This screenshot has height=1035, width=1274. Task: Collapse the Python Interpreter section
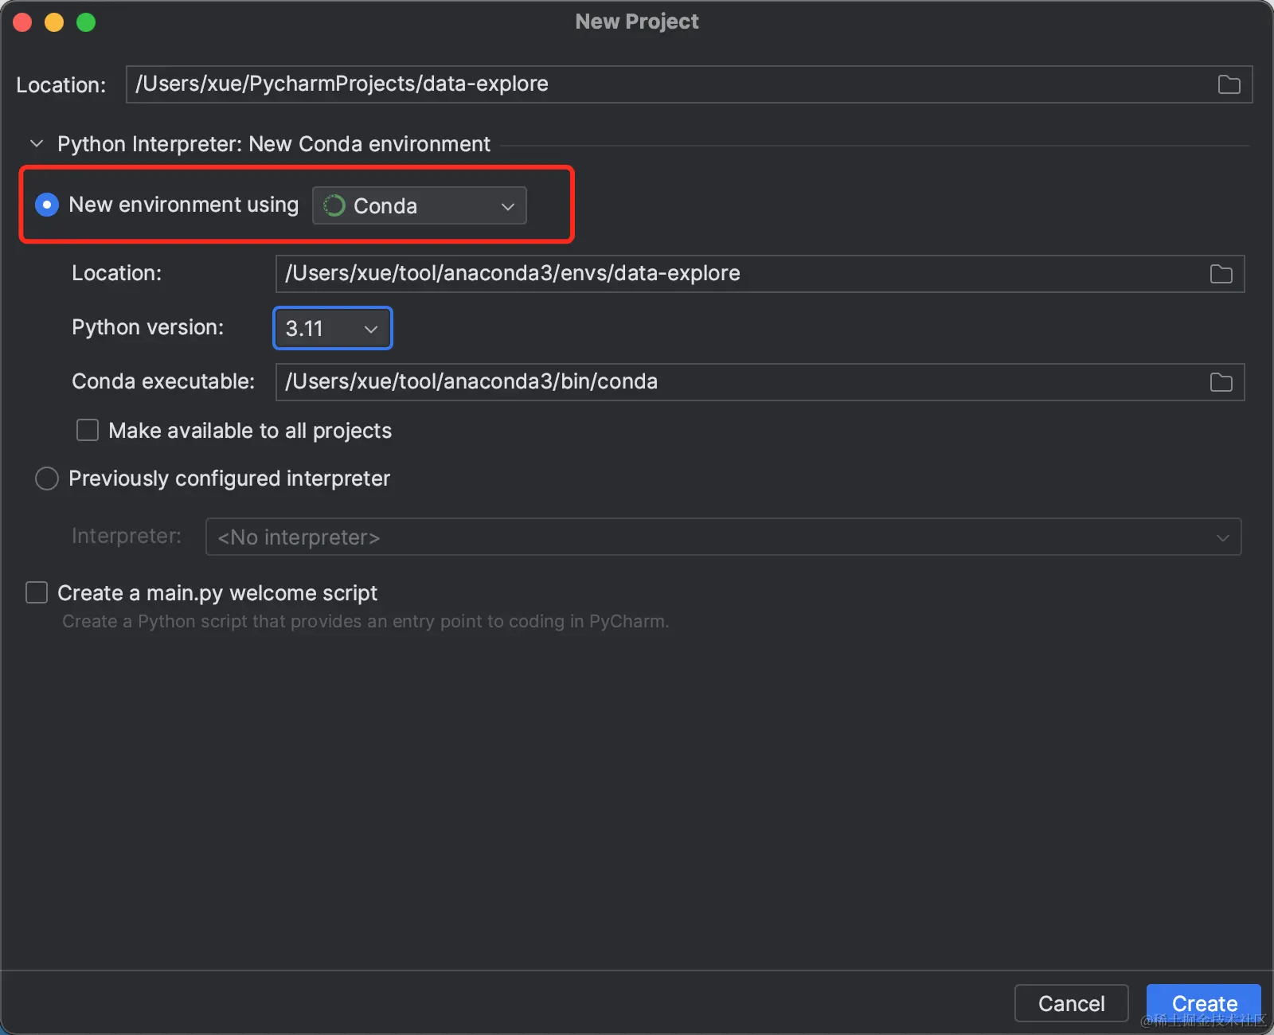[37, 144]
